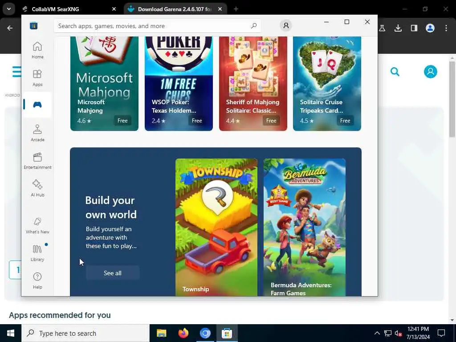
Task: Click Free button on Solitaire Cruise
Action: 345,120
